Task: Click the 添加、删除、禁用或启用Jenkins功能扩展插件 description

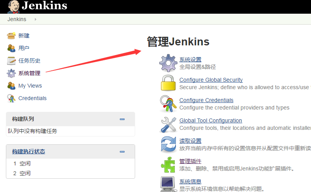Action: 237,169
